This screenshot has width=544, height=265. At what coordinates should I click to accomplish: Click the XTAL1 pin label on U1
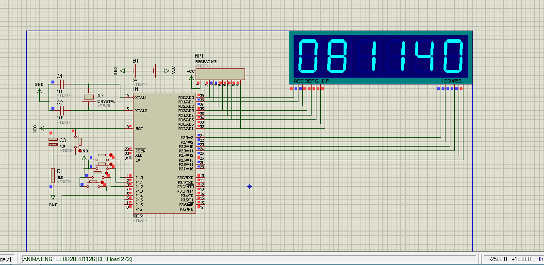141,98
